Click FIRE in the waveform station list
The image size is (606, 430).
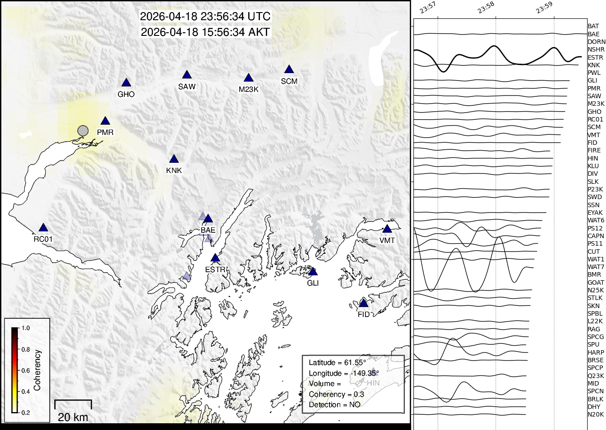click(594, 151)
